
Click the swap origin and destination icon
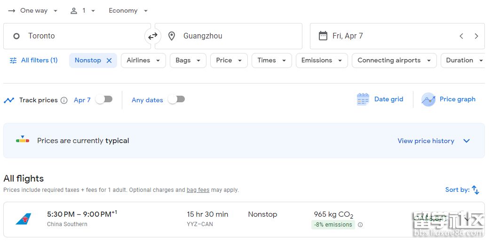tap(153, 36)
